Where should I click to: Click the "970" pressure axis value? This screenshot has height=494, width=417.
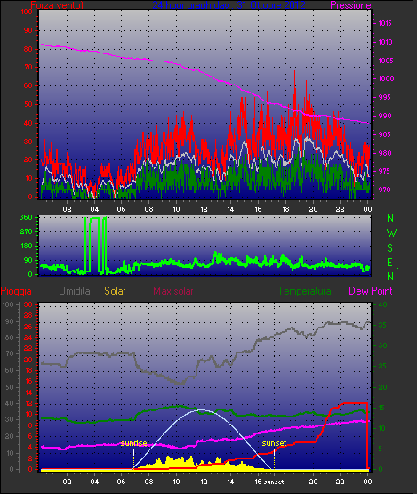point(385,190)
